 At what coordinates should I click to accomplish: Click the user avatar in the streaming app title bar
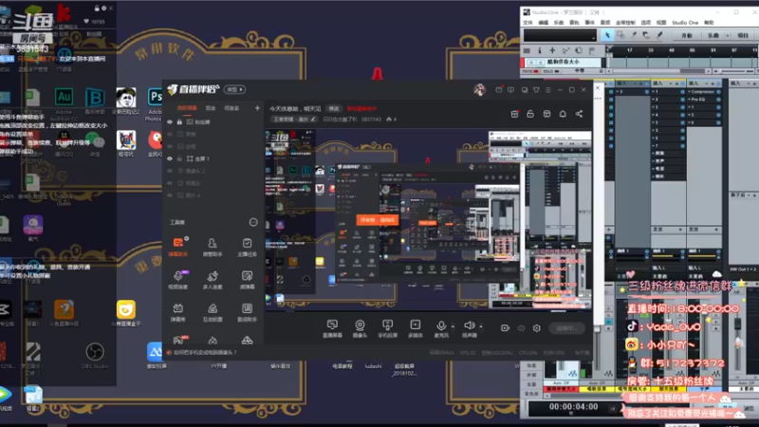click(x=479, y=89)
